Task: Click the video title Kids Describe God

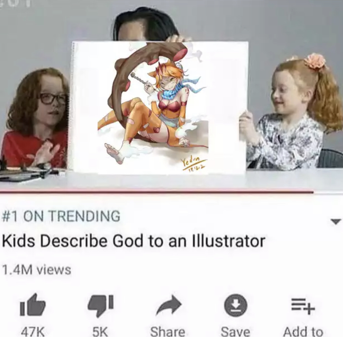Action: click(x=134, y=241)
